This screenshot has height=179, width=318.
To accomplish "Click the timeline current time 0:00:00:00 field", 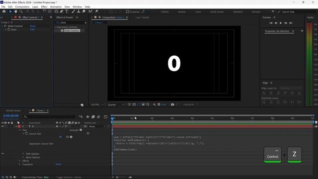I will point(11,116).
